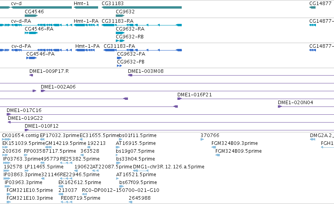Open the CG31183 gene feature
Image resolution: width=334 pixels, height=204 pixels.
[142, 7]
